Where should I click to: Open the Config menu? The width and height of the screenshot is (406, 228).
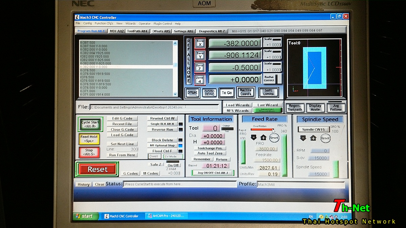(x=88, y=24)
